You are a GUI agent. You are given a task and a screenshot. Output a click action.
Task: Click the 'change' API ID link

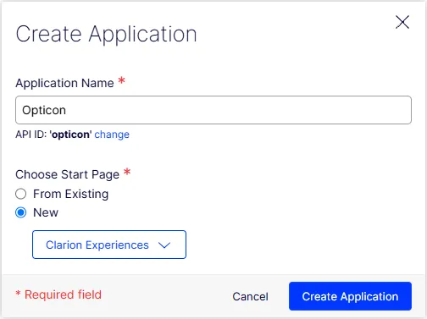point(112,135)
